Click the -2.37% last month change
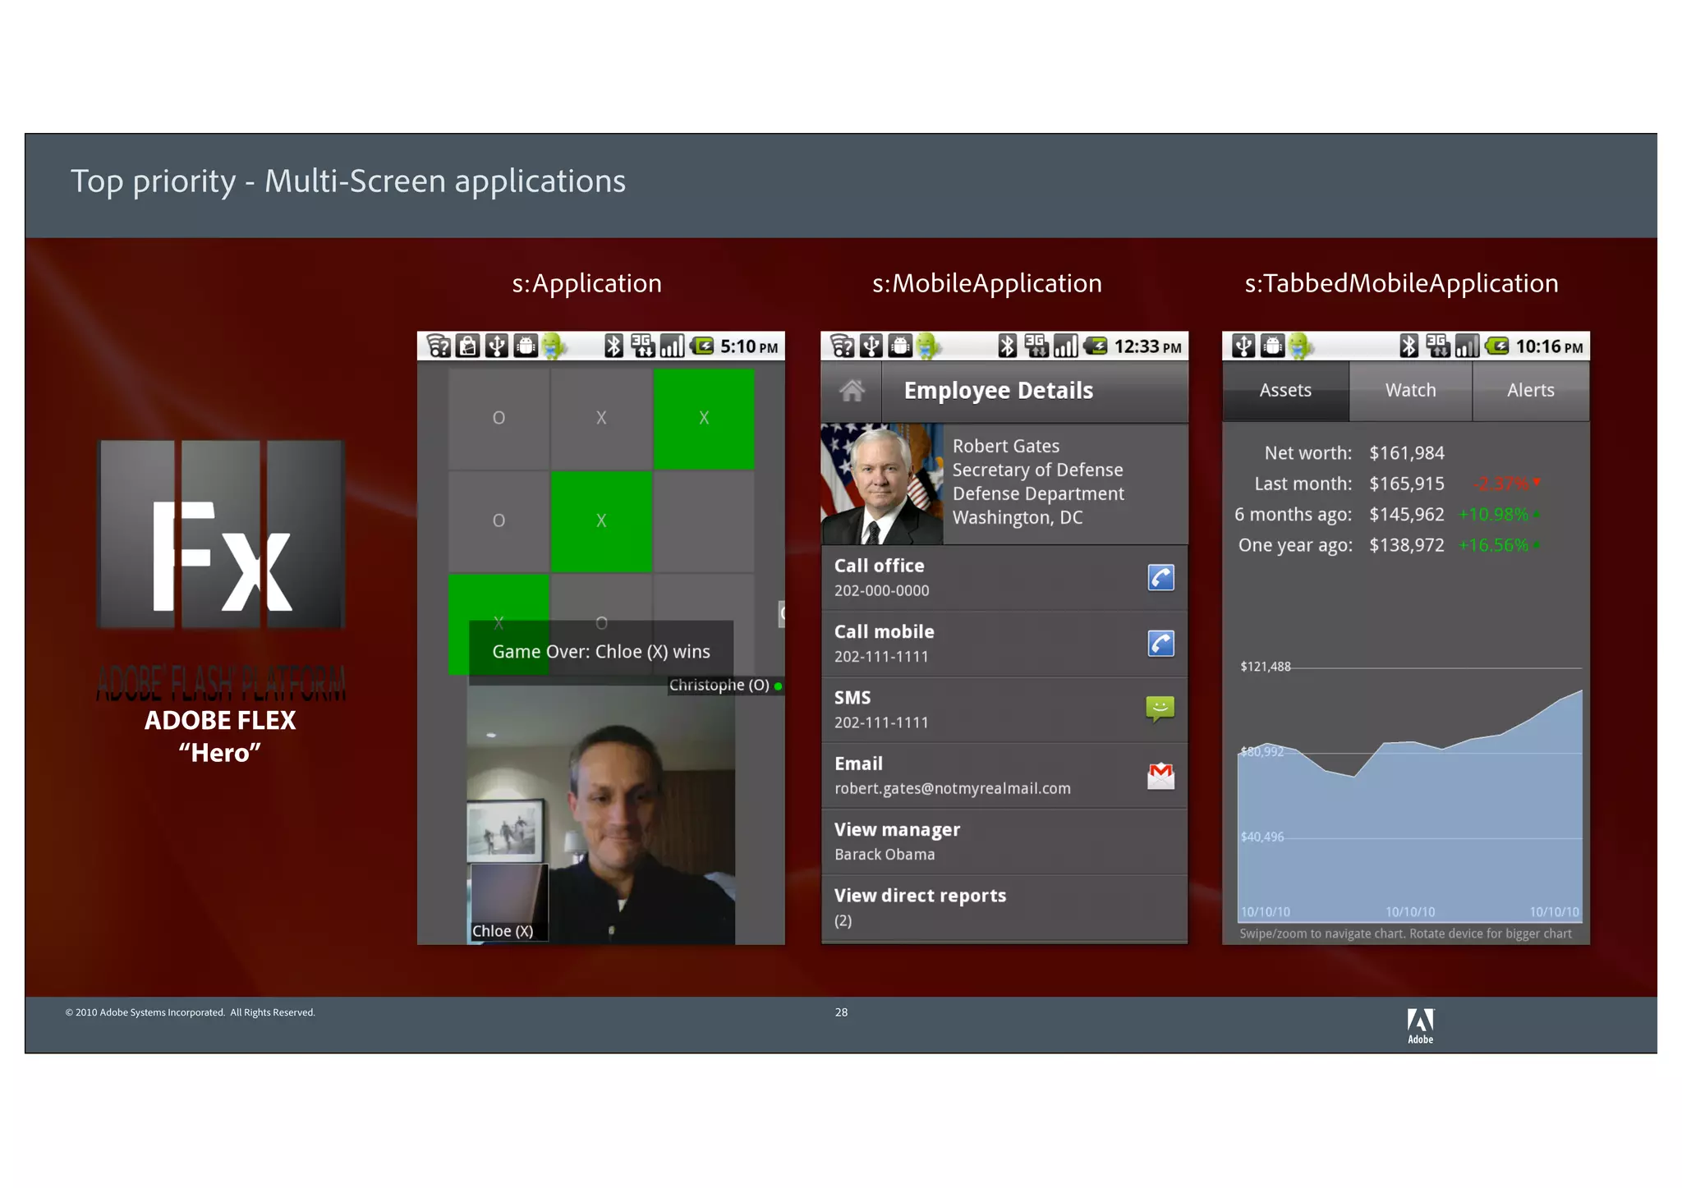 coord(1507,484)
